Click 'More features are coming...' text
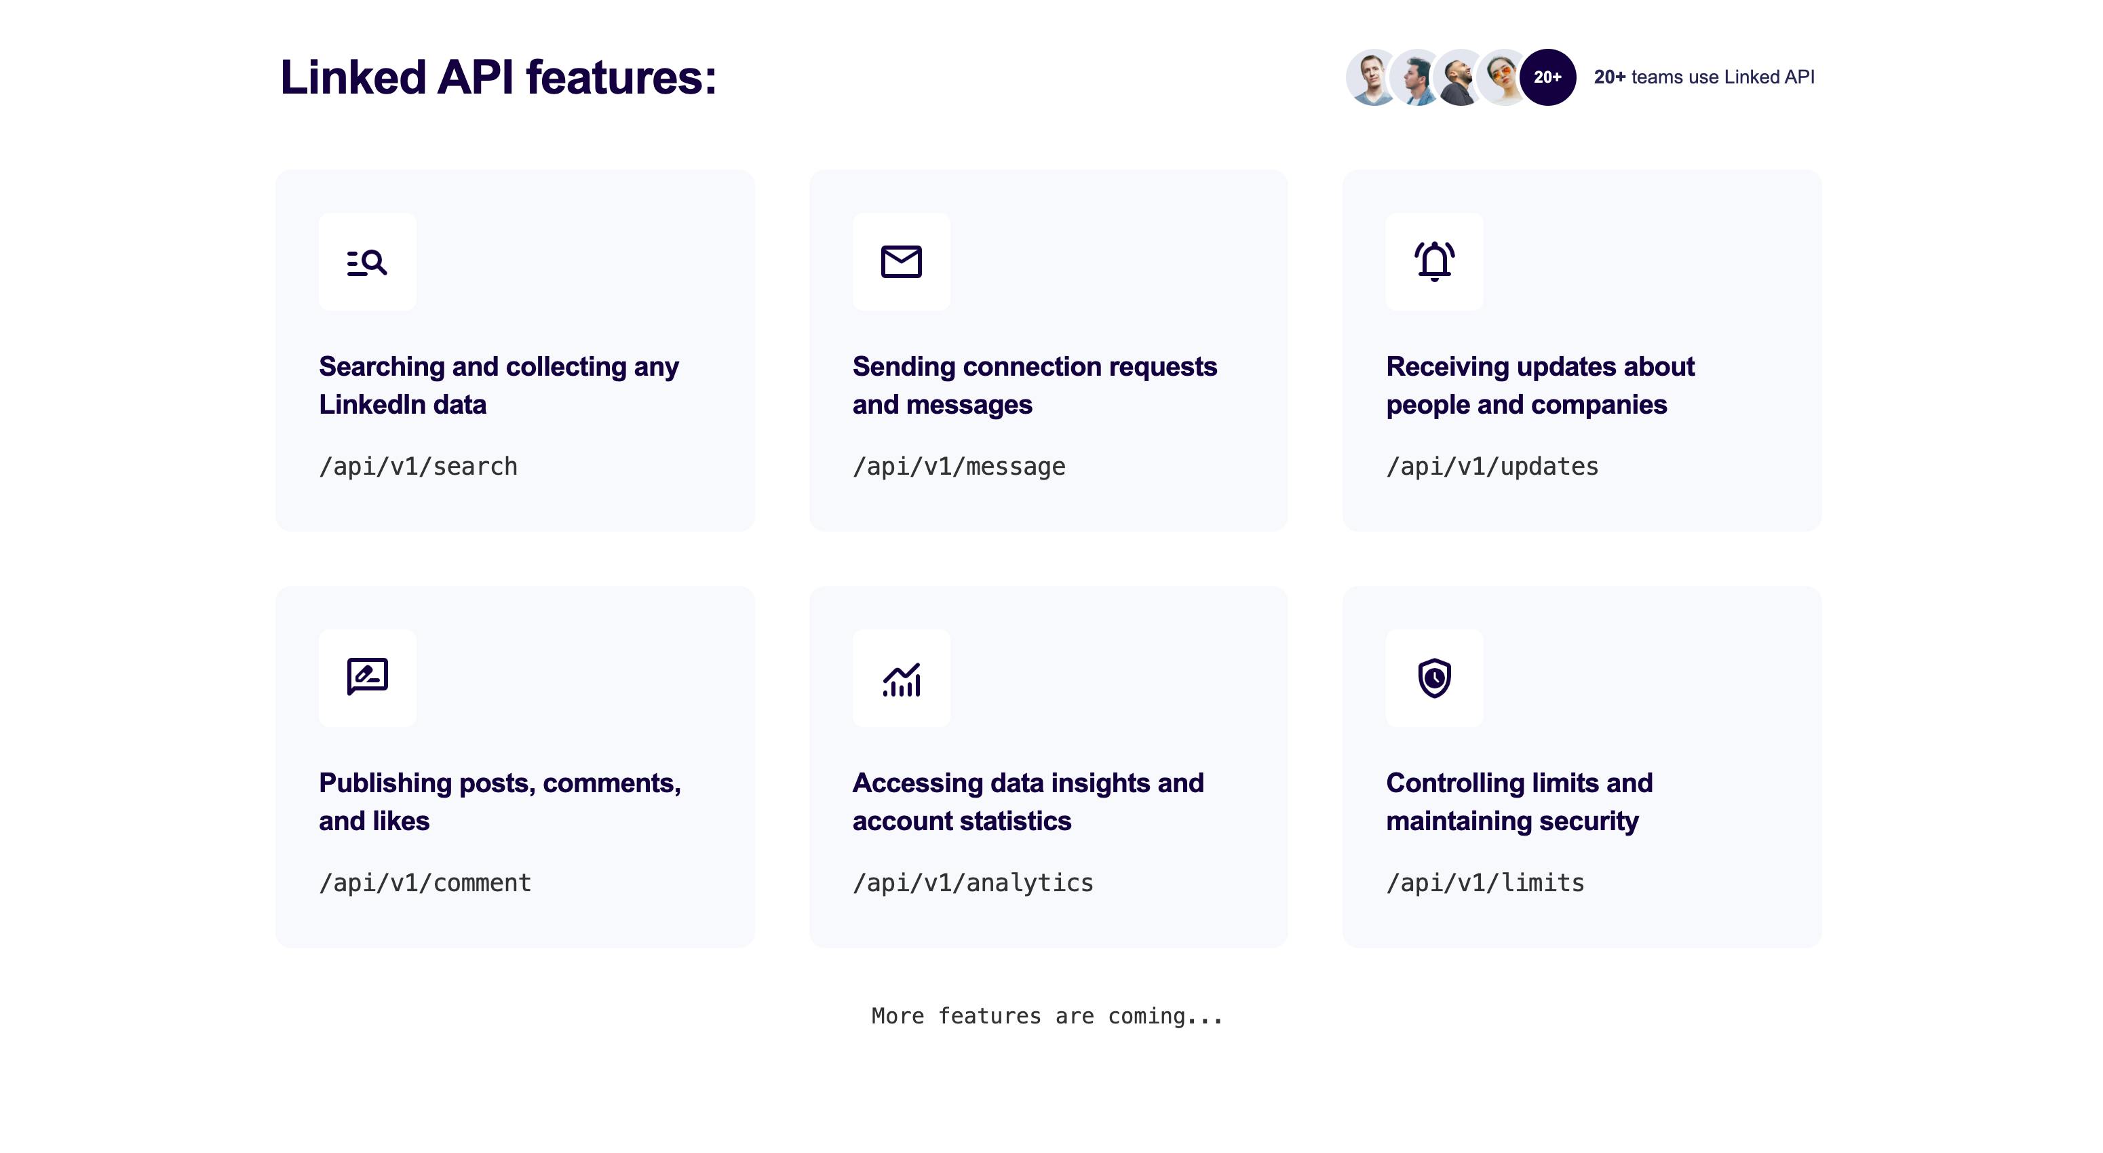This screenshot has height=1153, width=2103. (x=1047, y=1016)
